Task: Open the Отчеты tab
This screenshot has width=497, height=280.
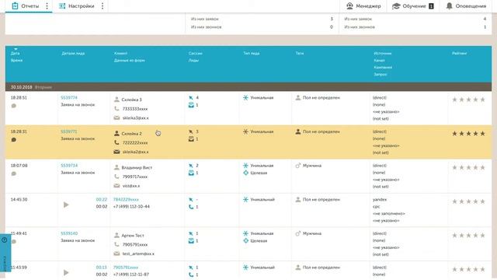Action: (x=25, y=6)
